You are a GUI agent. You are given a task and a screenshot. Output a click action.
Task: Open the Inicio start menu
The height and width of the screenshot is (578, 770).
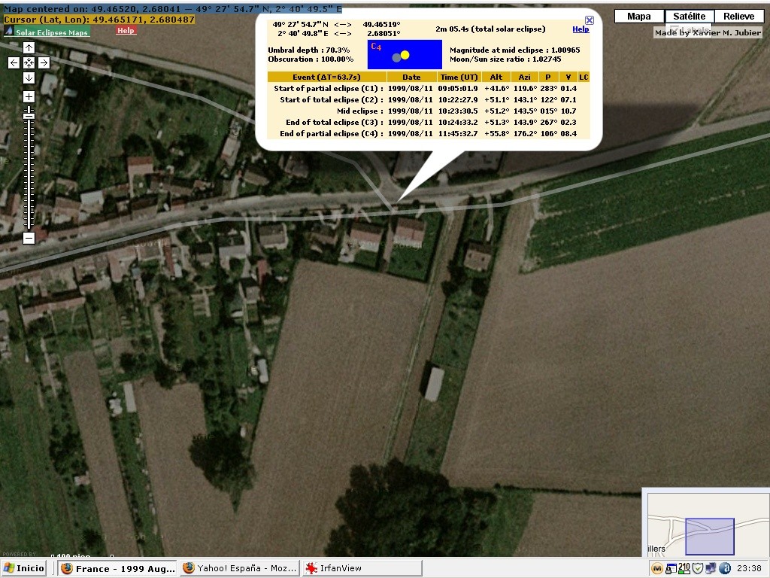coord(25,568)
